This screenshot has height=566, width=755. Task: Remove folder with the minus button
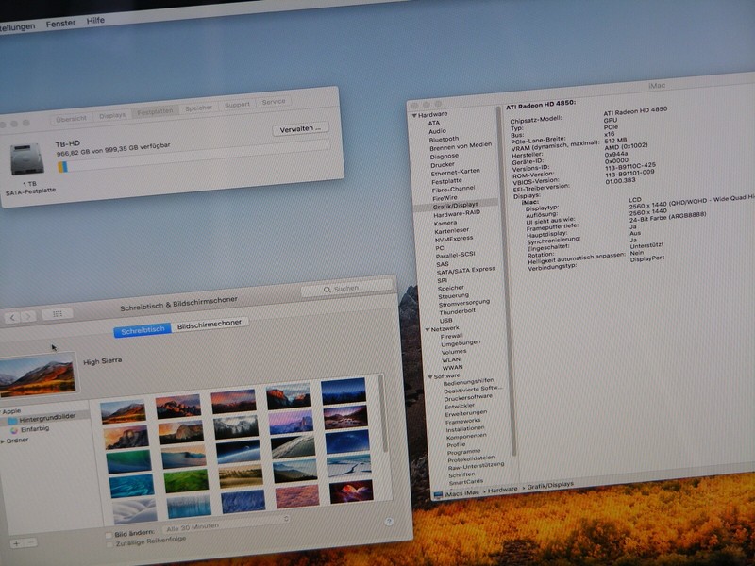(31, 542)
